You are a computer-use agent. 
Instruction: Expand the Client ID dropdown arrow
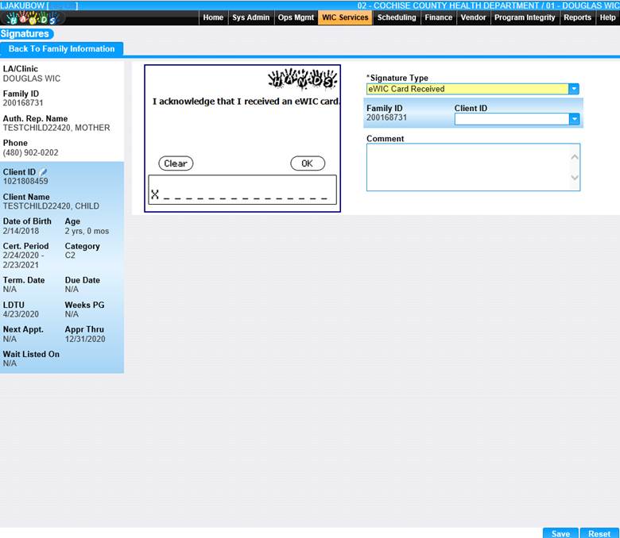point(574,119)
